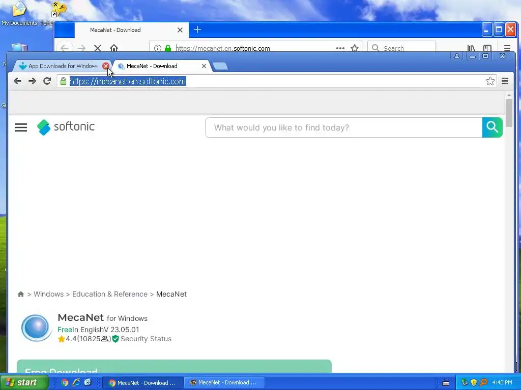The width and height of the screenshot is (521, 390).
Task: Click Firefox forward arrow button
Action: tap(81, 48)
